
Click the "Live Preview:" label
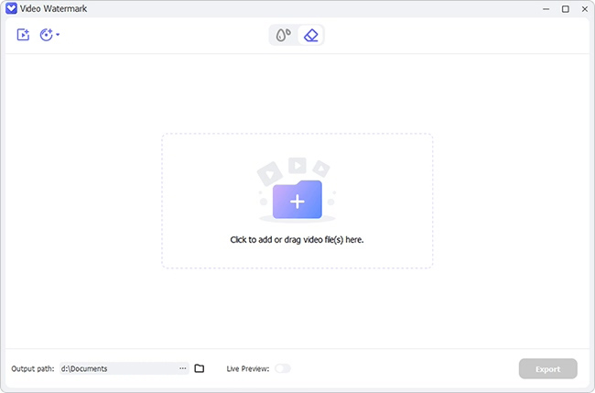click(248, 368)
